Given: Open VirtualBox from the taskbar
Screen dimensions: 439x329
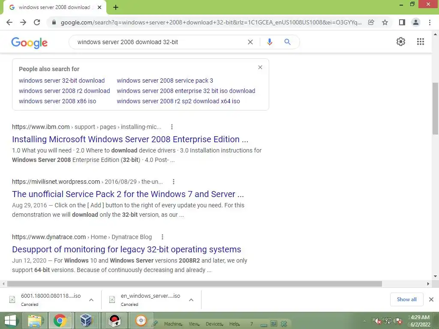Looking at the screenshot, I should (x=86, y=320).
